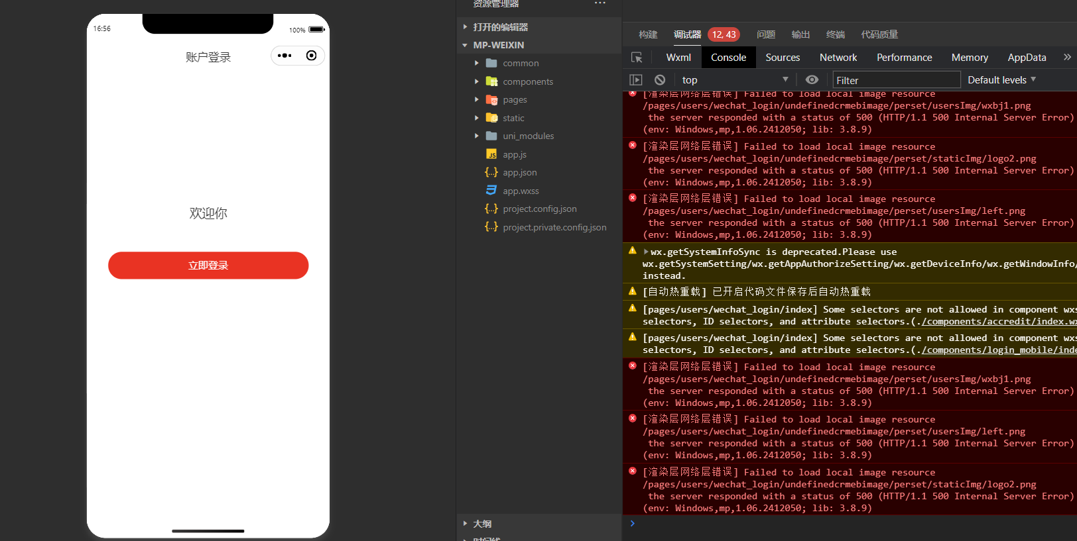This screenshot has height=541, width=1077.
Task: Switch to the Performance tab
Action: pyautogui.click(x=904, y=58)
